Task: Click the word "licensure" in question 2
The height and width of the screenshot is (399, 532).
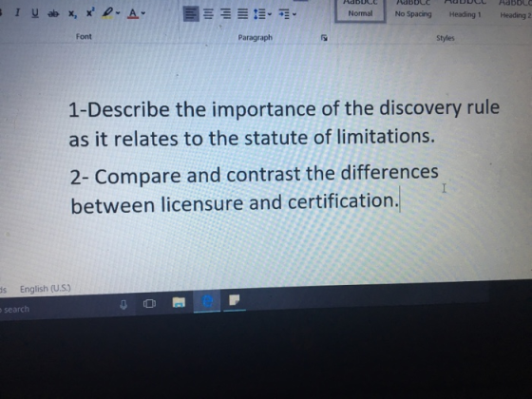Action: pyautogui.click(x=201, y=203)
